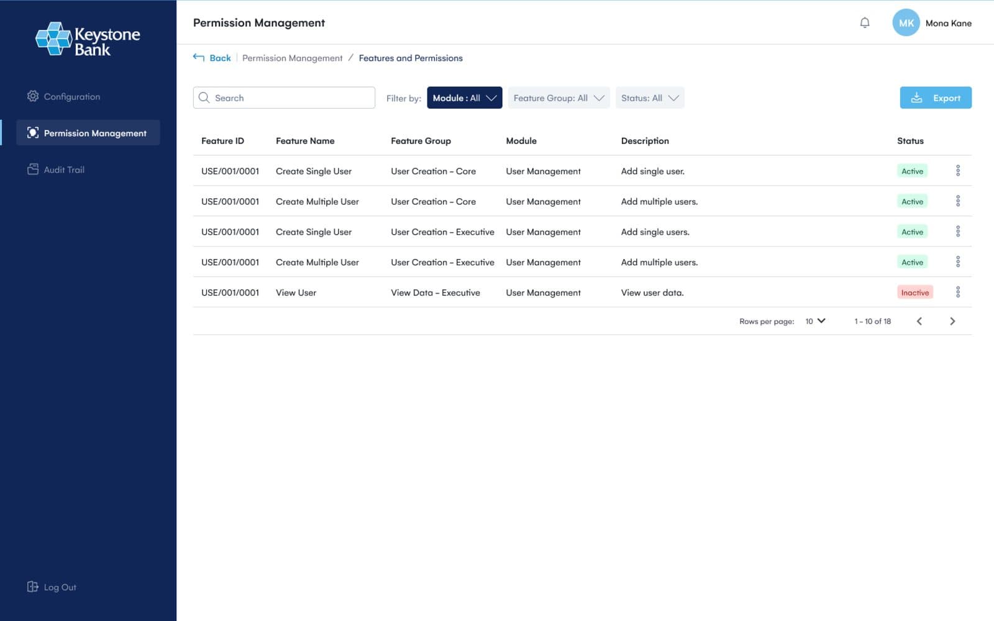Open notifications bell
Viewport: 994px width, 621px height.
point(865,23)
